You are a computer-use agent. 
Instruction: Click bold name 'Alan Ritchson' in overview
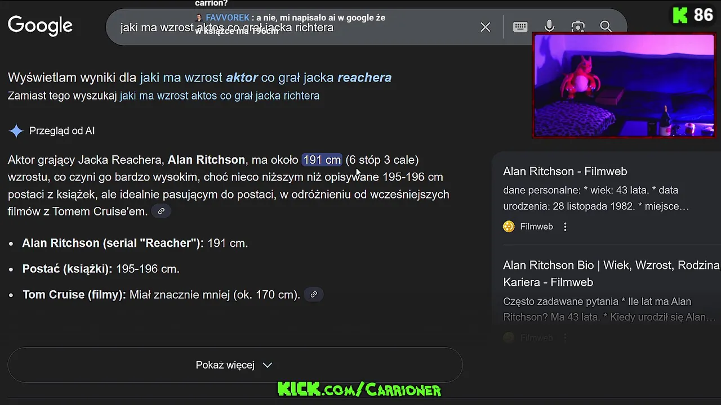tap(206, 160)
